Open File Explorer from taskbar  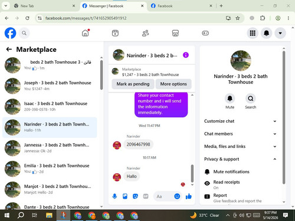[49, 215]
